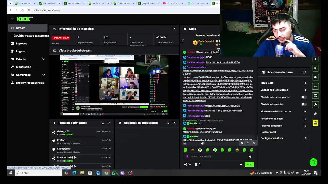Click the Luchelson21 activity feed entry
The height and width of the screenshot is (184, 328).
82,150
